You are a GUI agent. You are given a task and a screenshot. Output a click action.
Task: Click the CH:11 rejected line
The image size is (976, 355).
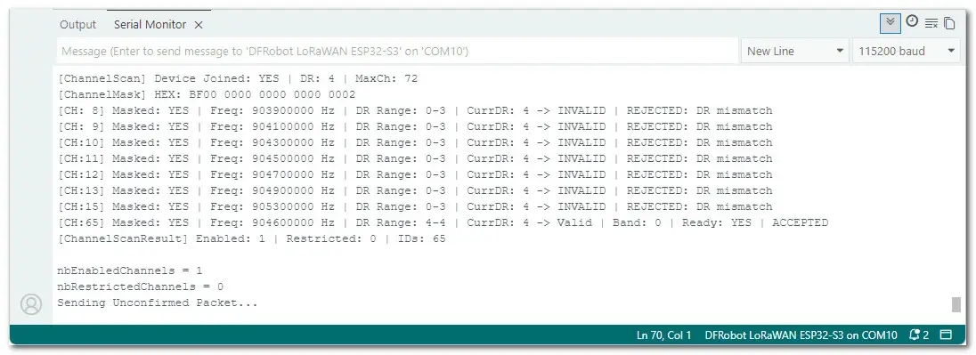pos(415,158)
